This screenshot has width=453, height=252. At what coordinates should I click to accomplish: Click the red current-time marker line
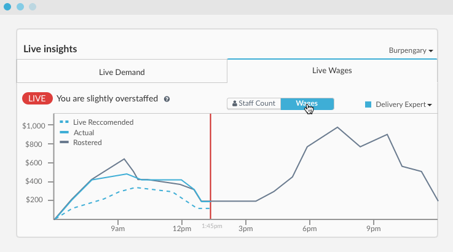pos(210,160)
